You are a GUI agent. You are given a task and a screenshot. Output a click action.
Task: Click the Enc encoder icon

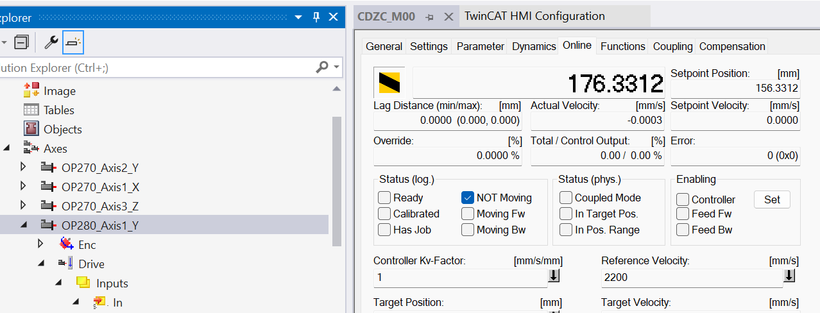pyautogui.click(x=66, y=244)
